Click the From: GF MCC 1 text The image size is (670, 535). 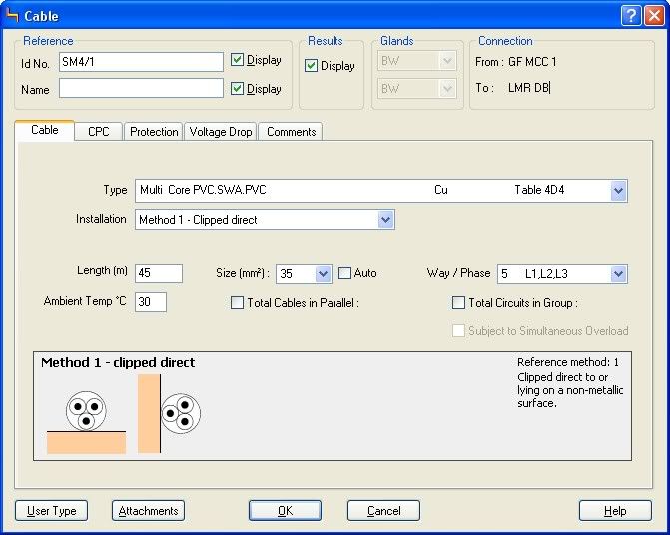tap(516, 62)
